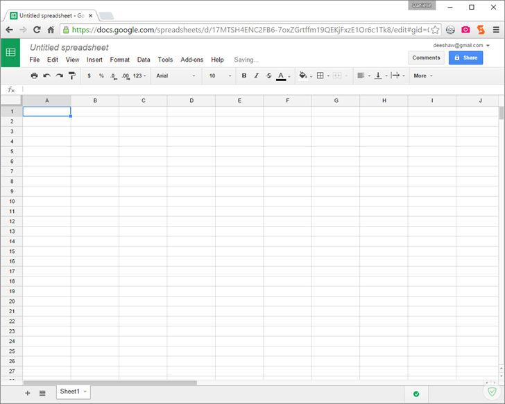Click the pink camera extension icon

click(x=465, y=30)
